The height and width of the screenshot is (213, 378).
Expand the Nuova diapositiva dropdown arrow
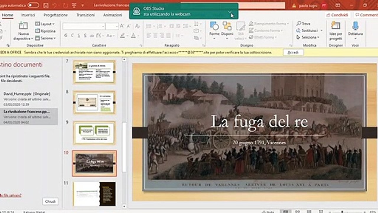pos(32,38)
